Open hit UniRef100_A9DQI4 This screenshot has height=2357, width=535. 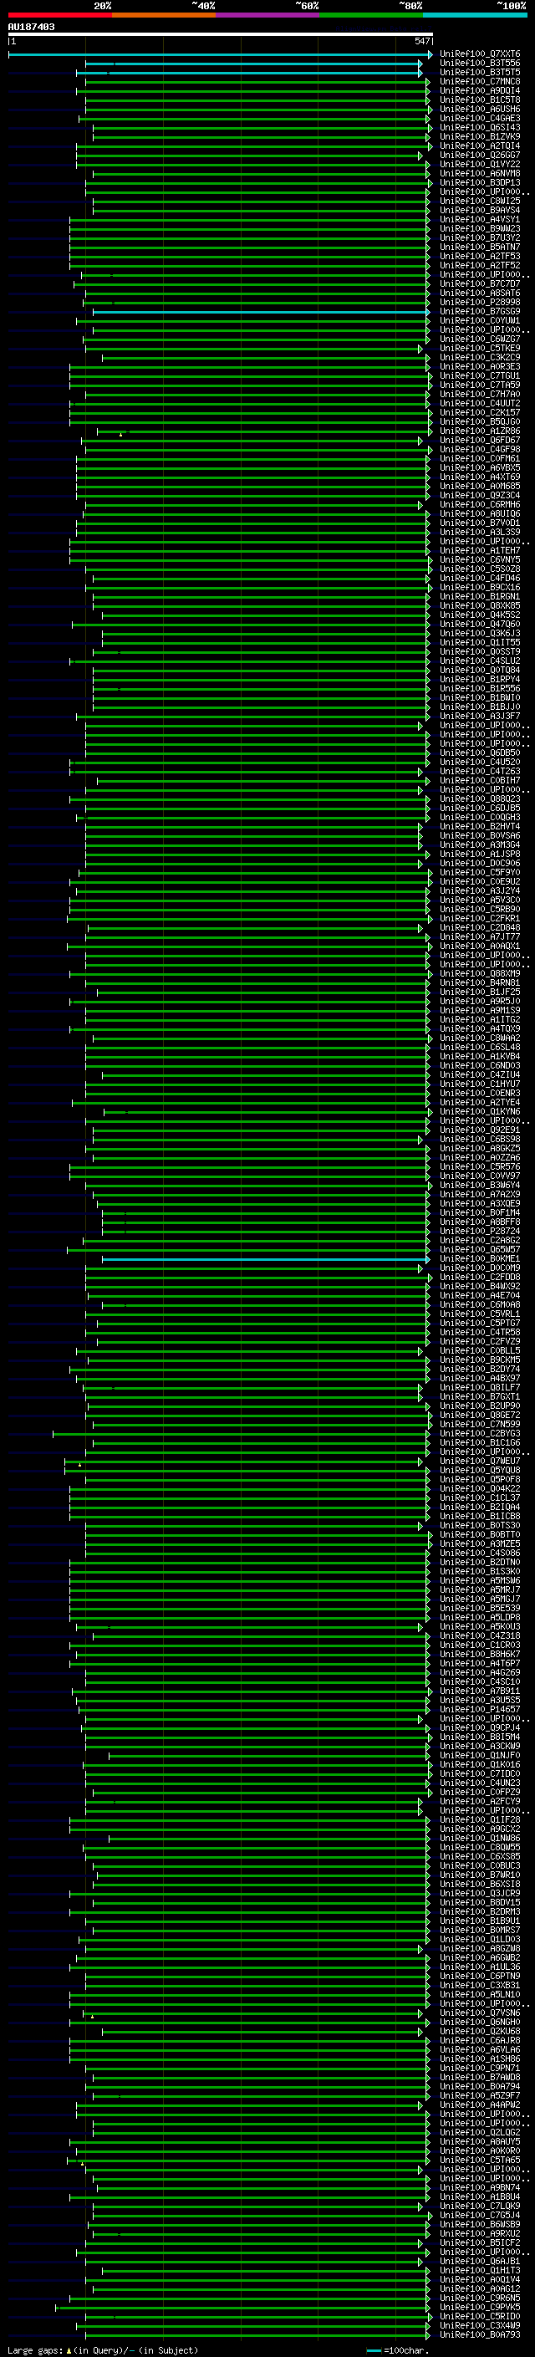(480, 90)
